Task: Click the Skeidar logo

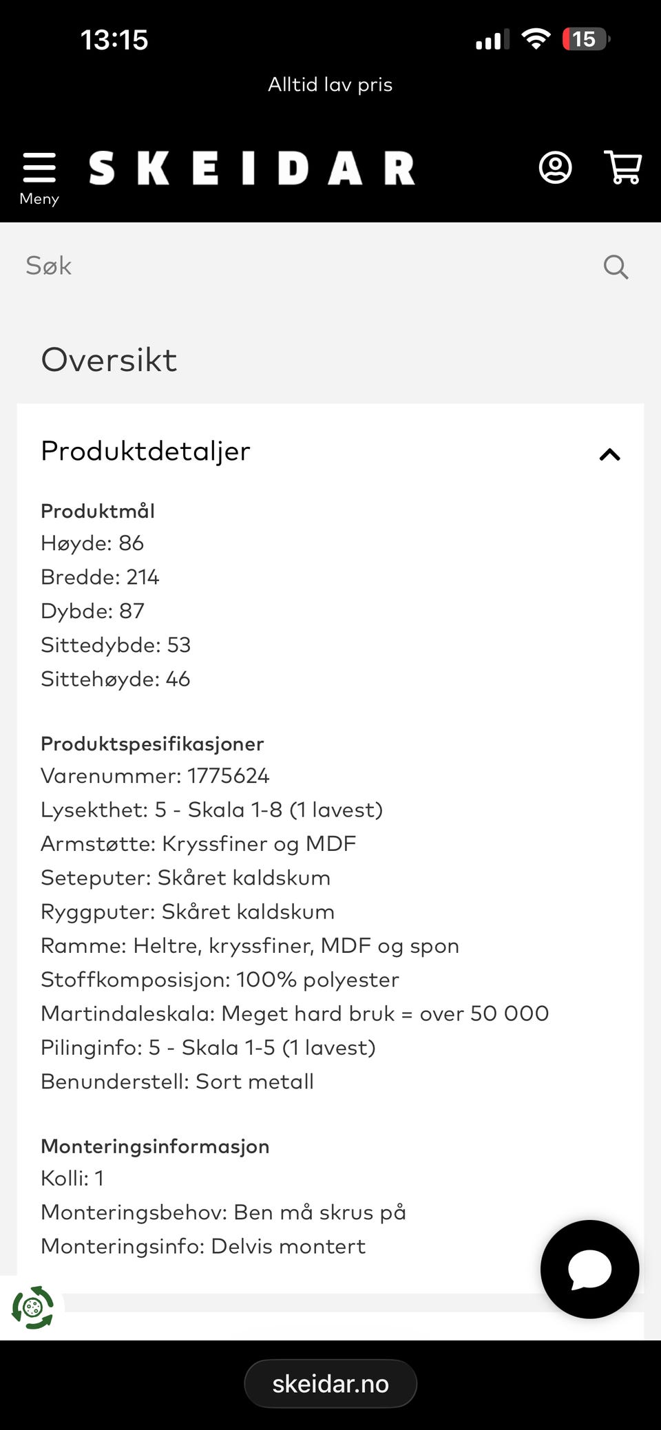Action: point(252,168)
